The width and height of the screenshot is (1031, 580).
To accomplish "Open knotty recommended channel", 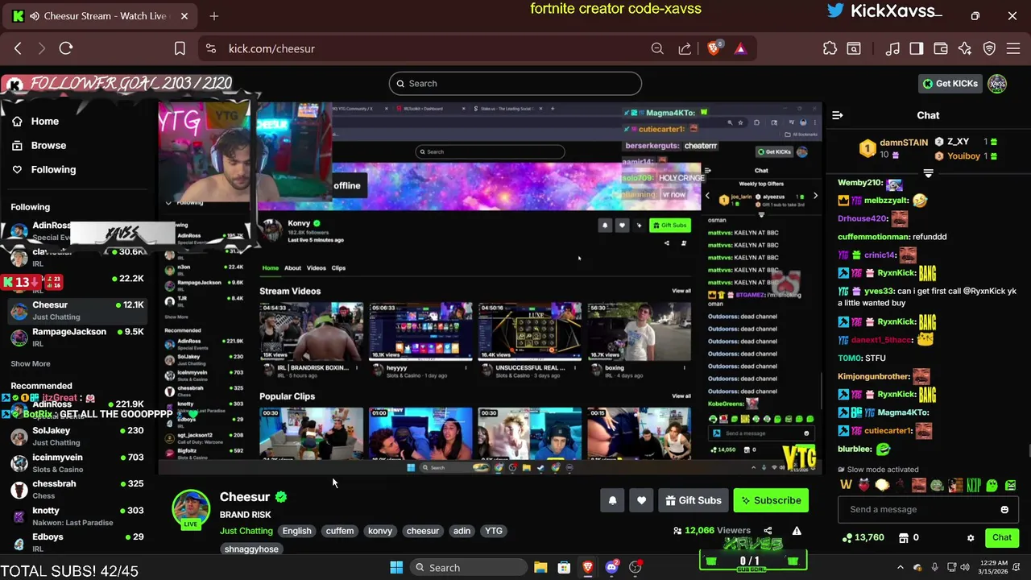I will (77, 516).
